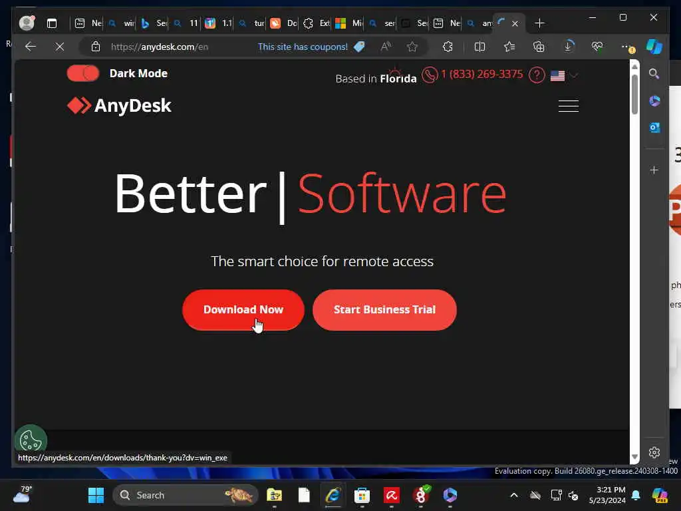Close the current AnyDesk tab
The image size is (681, 511).
pos(515,23)
